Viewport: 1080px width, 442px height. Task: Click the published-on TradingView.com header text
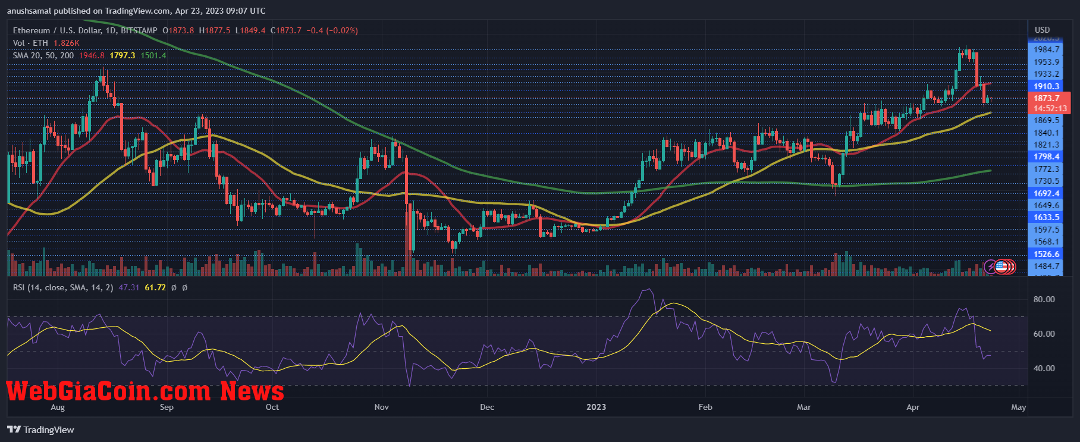(x=136, y=11)
